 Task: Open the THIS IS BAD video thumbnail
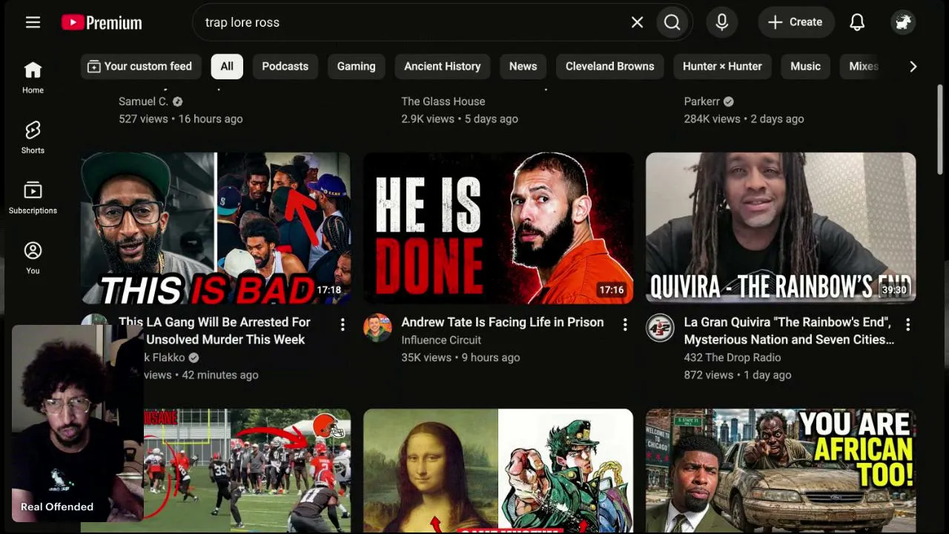coord(216,228)
